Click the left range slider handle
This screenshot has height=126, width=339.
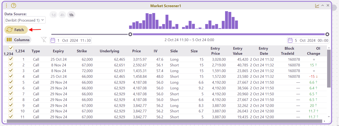130,34
